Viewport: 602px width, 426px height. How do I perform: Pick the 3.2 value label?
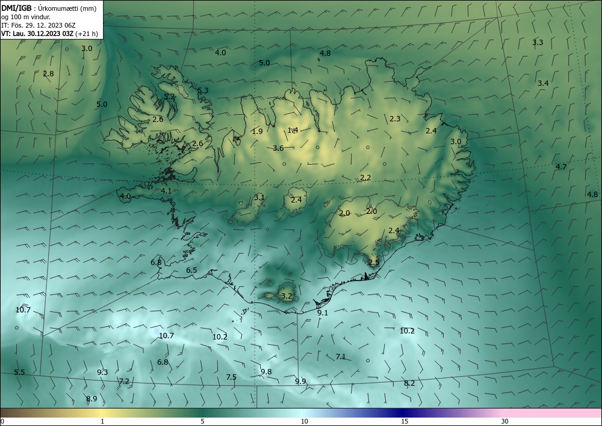pos(287,296)
